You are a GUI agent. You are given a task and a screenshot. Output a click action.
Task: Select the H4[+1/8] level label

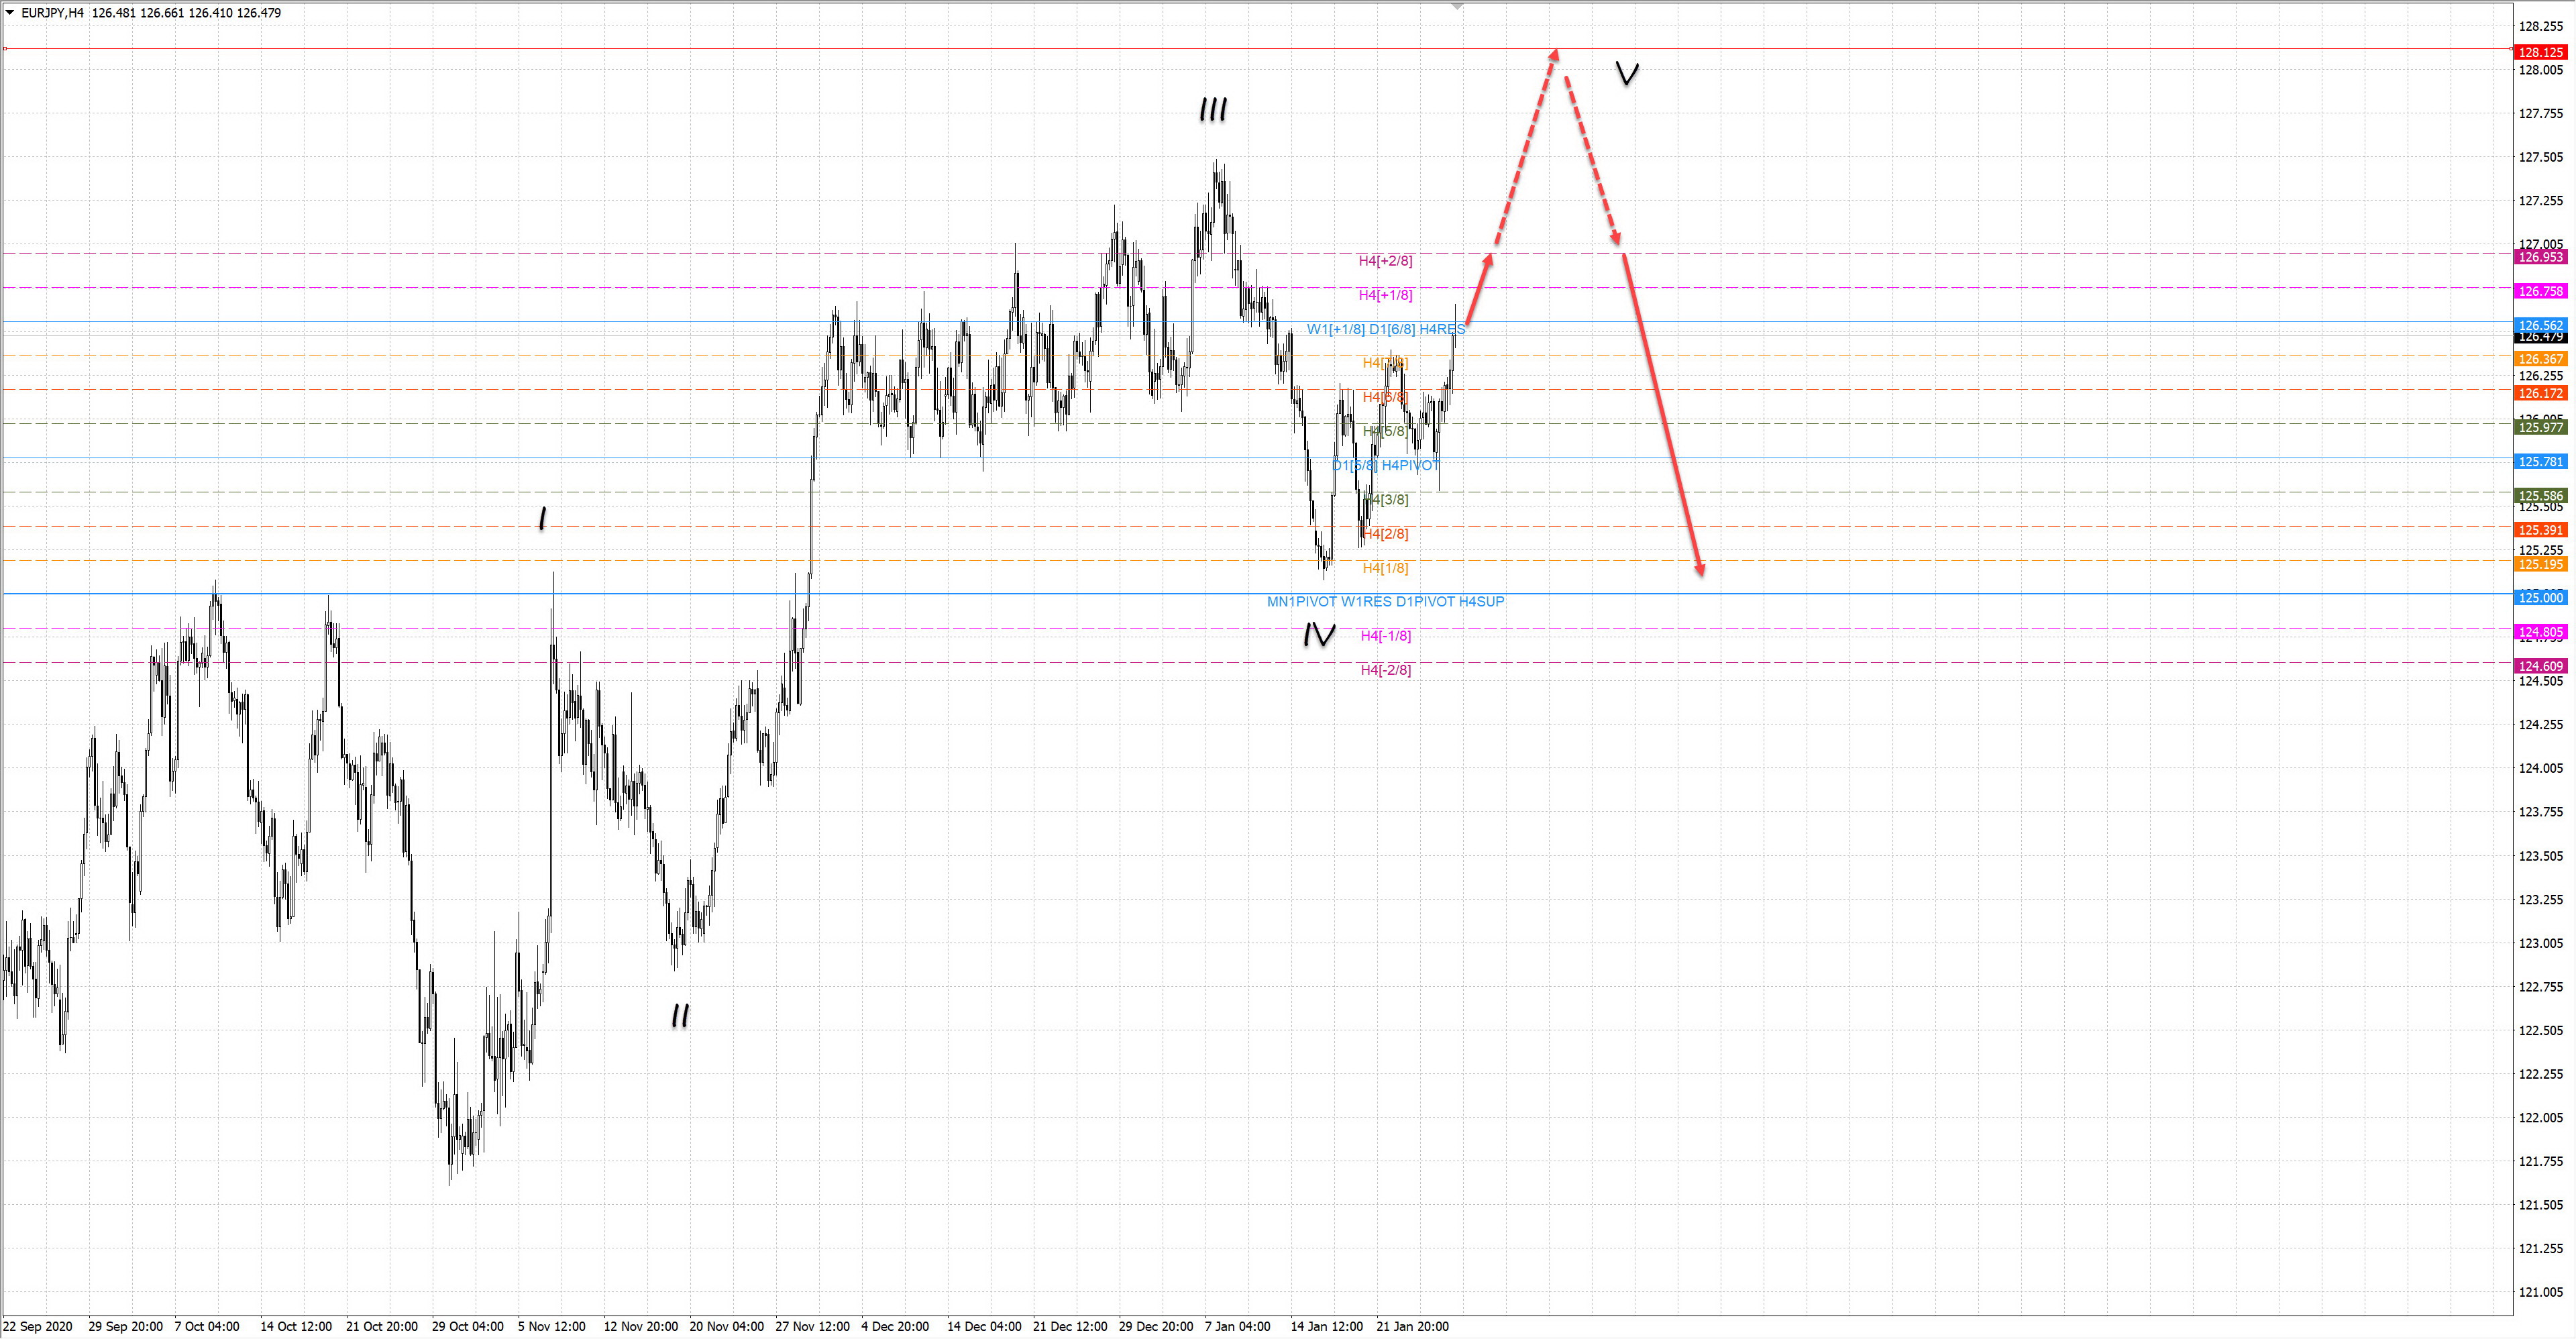(1385, 295)
